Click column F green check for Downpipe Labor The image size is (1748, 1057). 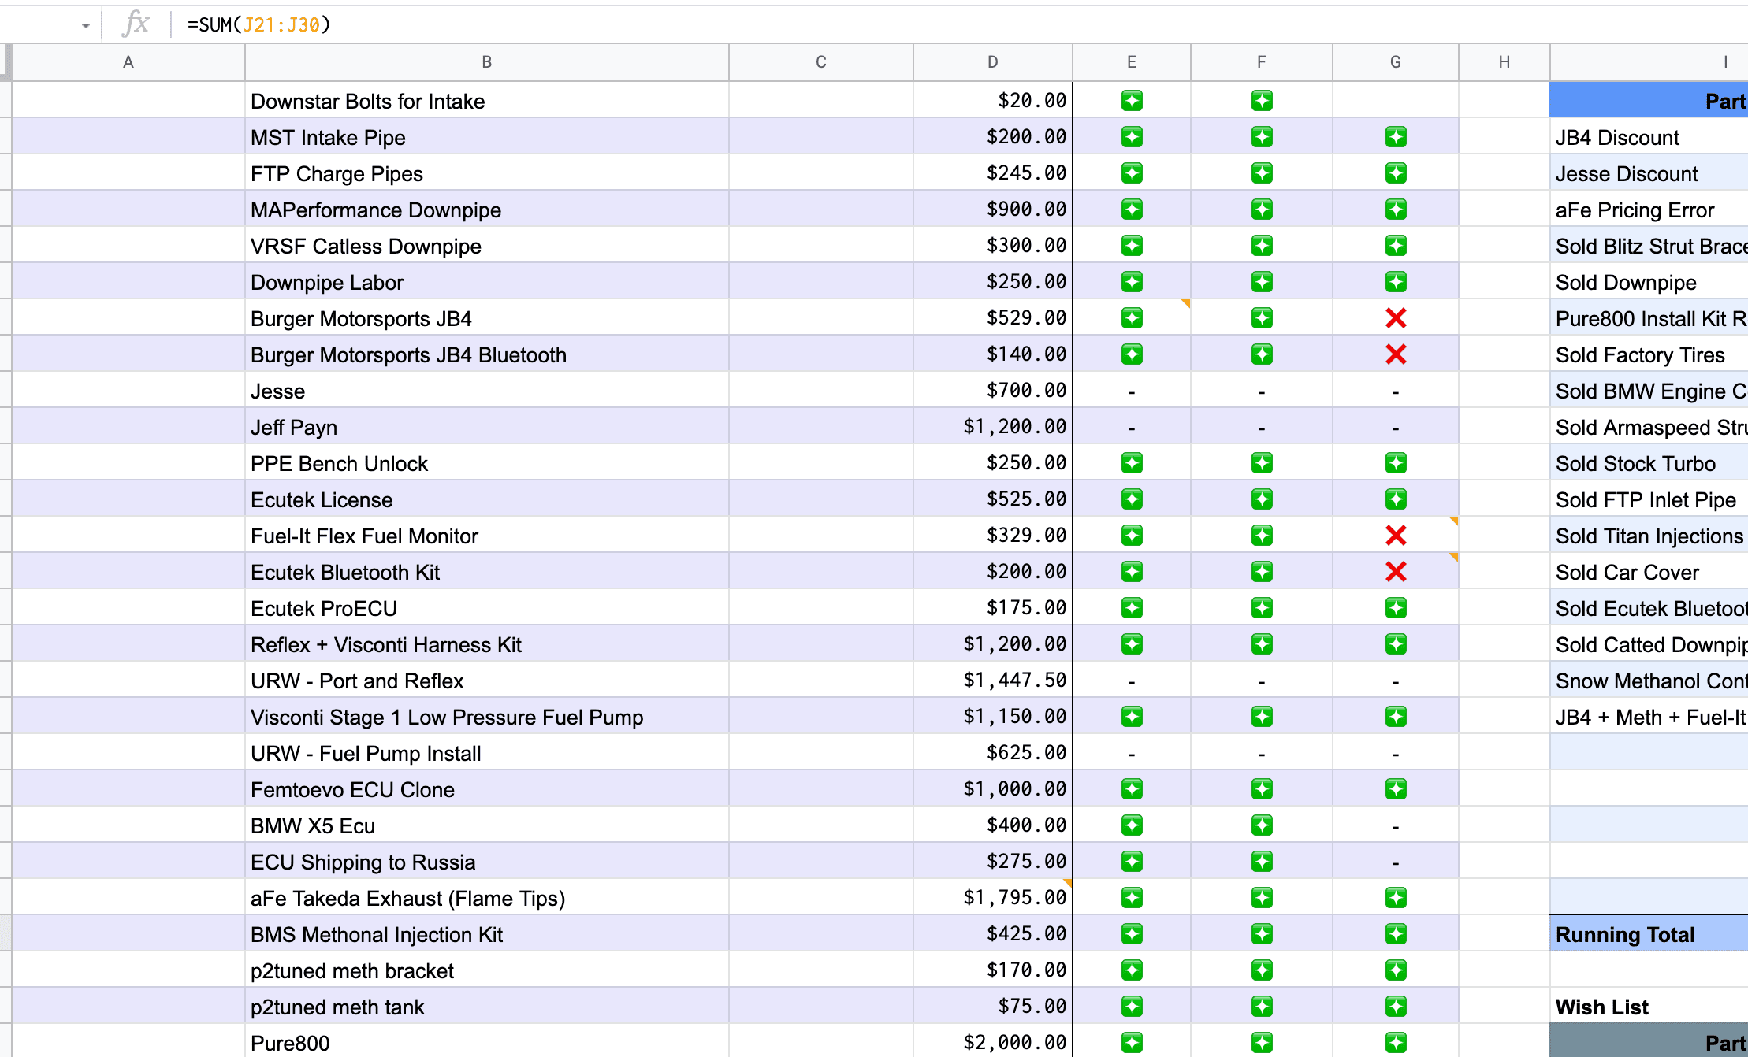pyautogui.click(x=1262, y=282)
